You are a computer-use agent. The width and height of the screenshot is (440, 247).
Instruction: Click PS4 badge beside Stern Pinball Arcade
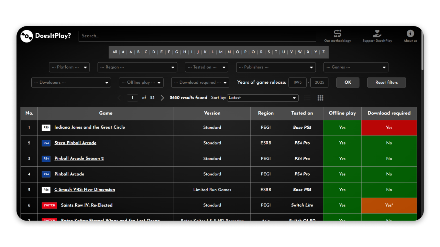(46, 143)
